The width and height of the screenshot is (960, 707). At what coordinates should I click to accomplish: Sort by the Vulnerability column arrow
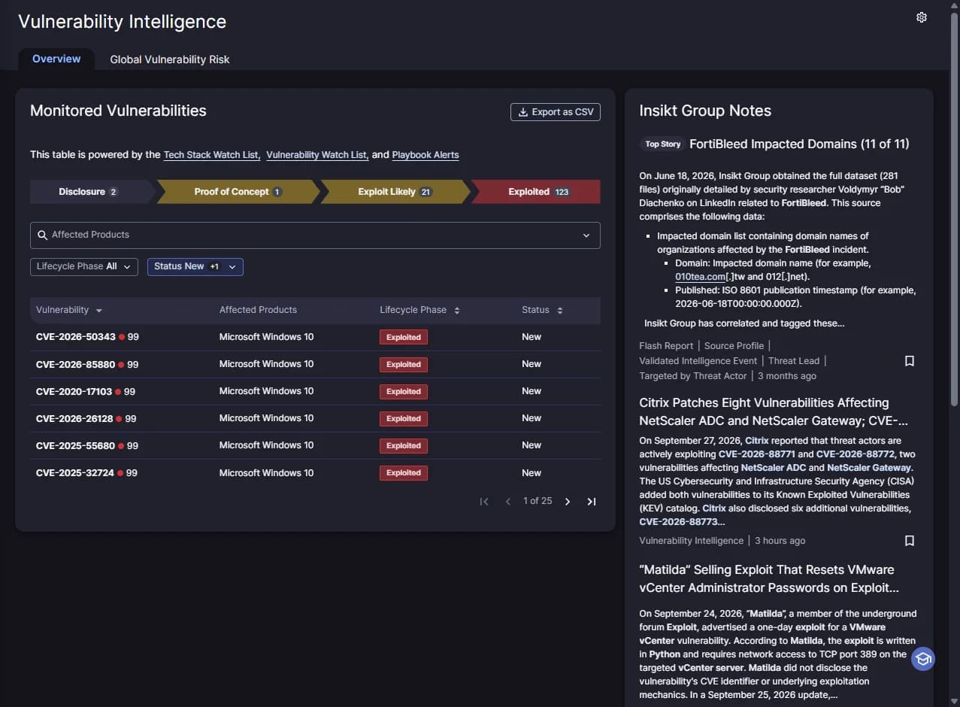pyautogui.click(x=98, y=311)
